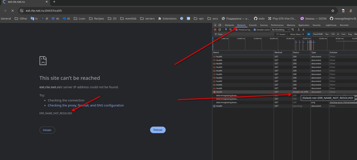Click import HAR file upload icon
Viewport: 357px width, 160px height.
299,30
